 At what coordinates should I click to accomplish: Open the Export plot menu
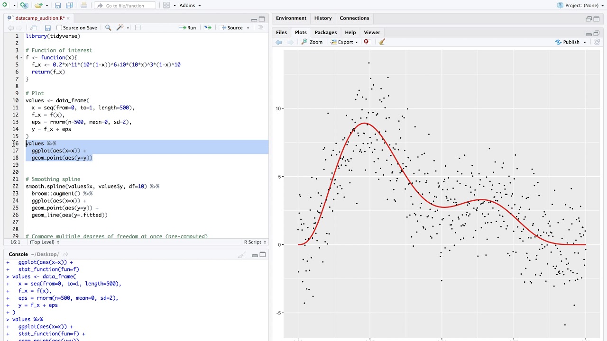tap(344, 42)
